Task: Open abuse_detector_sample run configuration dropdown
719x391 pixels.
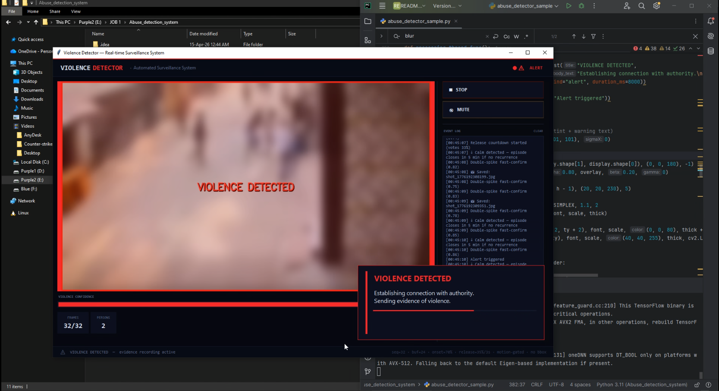Action: pos(524,6)
